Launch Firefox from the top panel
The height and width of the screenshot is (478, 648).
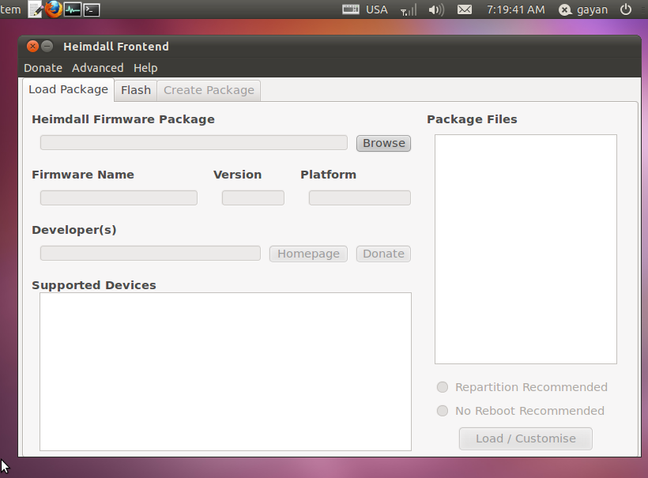click(54, 9)
